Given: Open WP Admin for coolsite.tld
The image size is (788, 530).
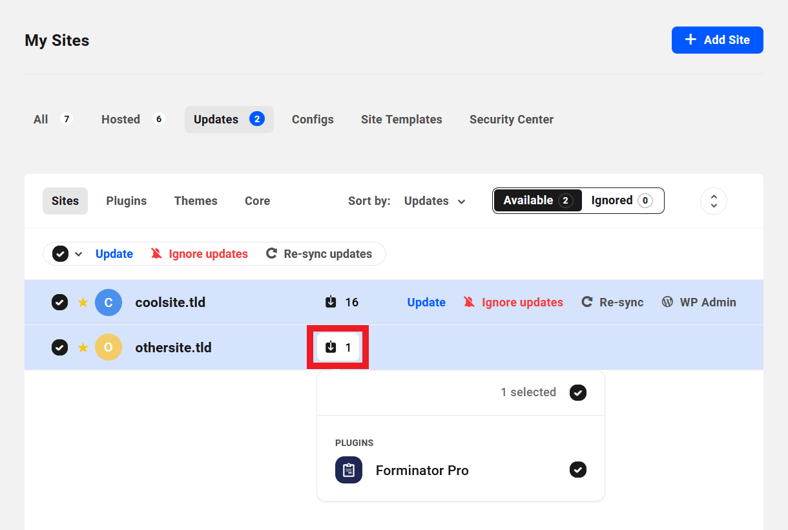Looking at the screenshot, I should tap(699, 302).
